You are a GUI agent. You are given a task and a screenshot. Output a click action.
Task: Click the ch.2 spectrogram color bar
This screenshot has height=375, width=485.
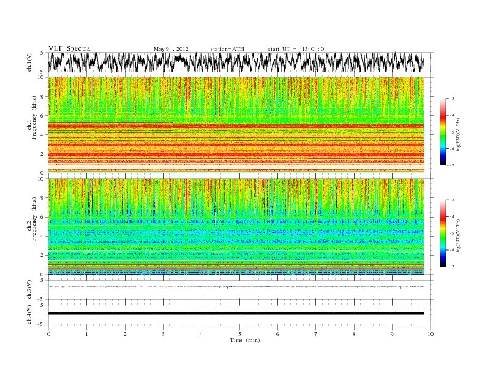coord(443,233)
